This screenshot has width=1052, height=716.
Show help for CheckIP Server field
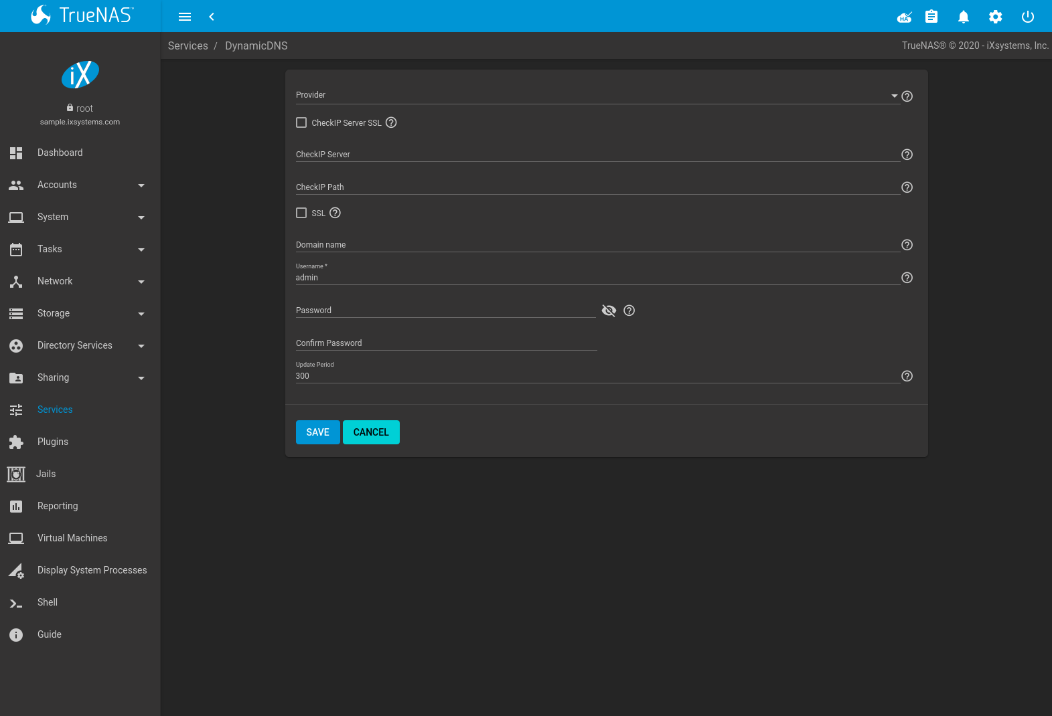coord(907,155)
